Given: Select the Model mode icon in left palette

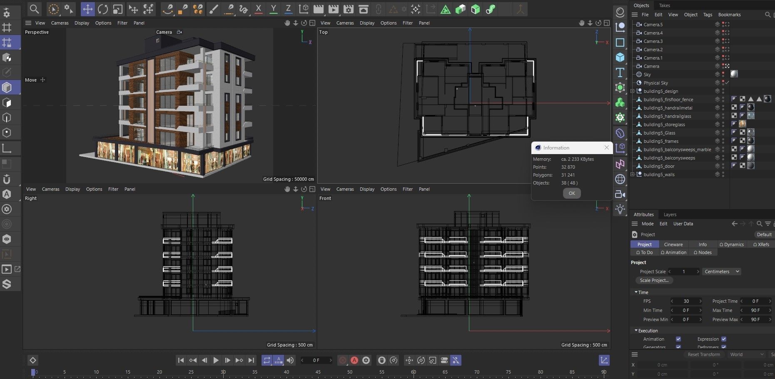Looking at the screenshot, I should click(x=7, y=87).
